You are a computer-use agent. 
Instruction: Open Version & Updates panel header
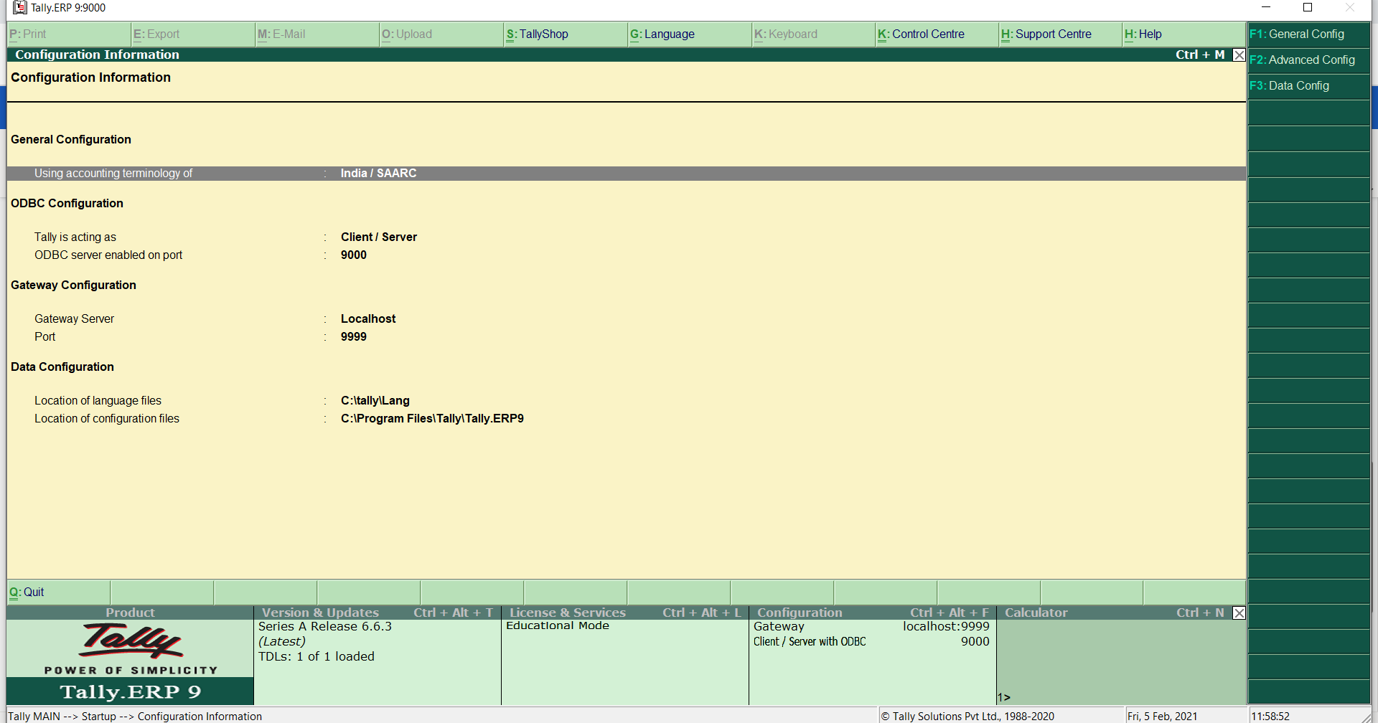378,613
